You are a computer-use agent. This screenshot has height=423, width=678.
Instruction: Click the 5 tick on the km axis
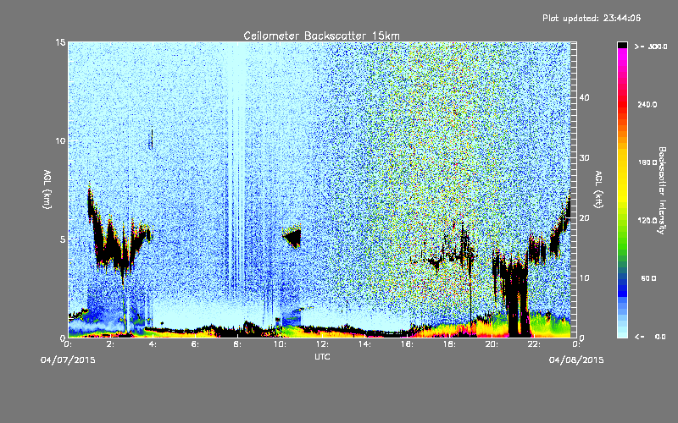click(63, 239)
